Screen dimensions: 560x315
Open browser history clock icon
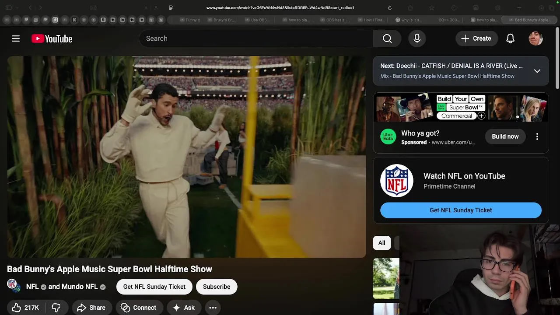(454, 8)
